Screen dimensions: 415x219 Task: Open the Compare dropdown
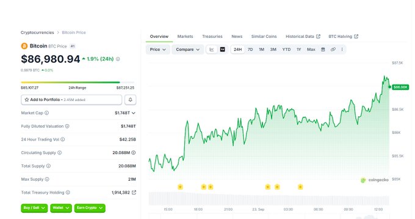[x=187, y=49]
